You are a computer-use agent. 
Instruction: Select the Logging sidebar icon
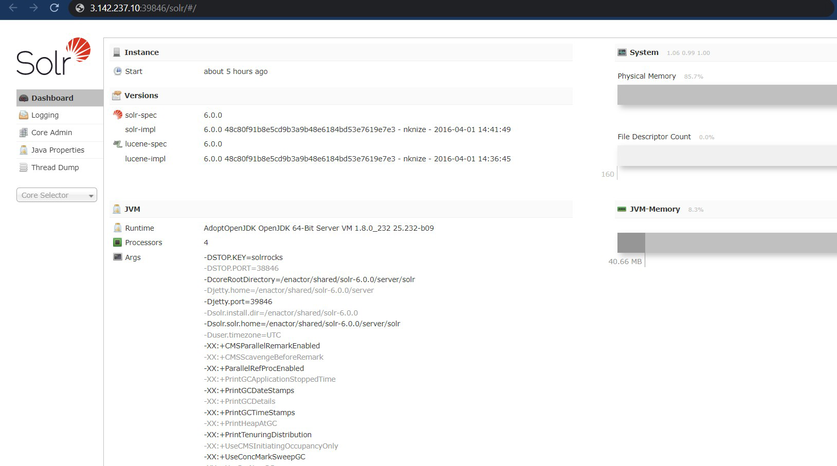click(x=23, y=115)
